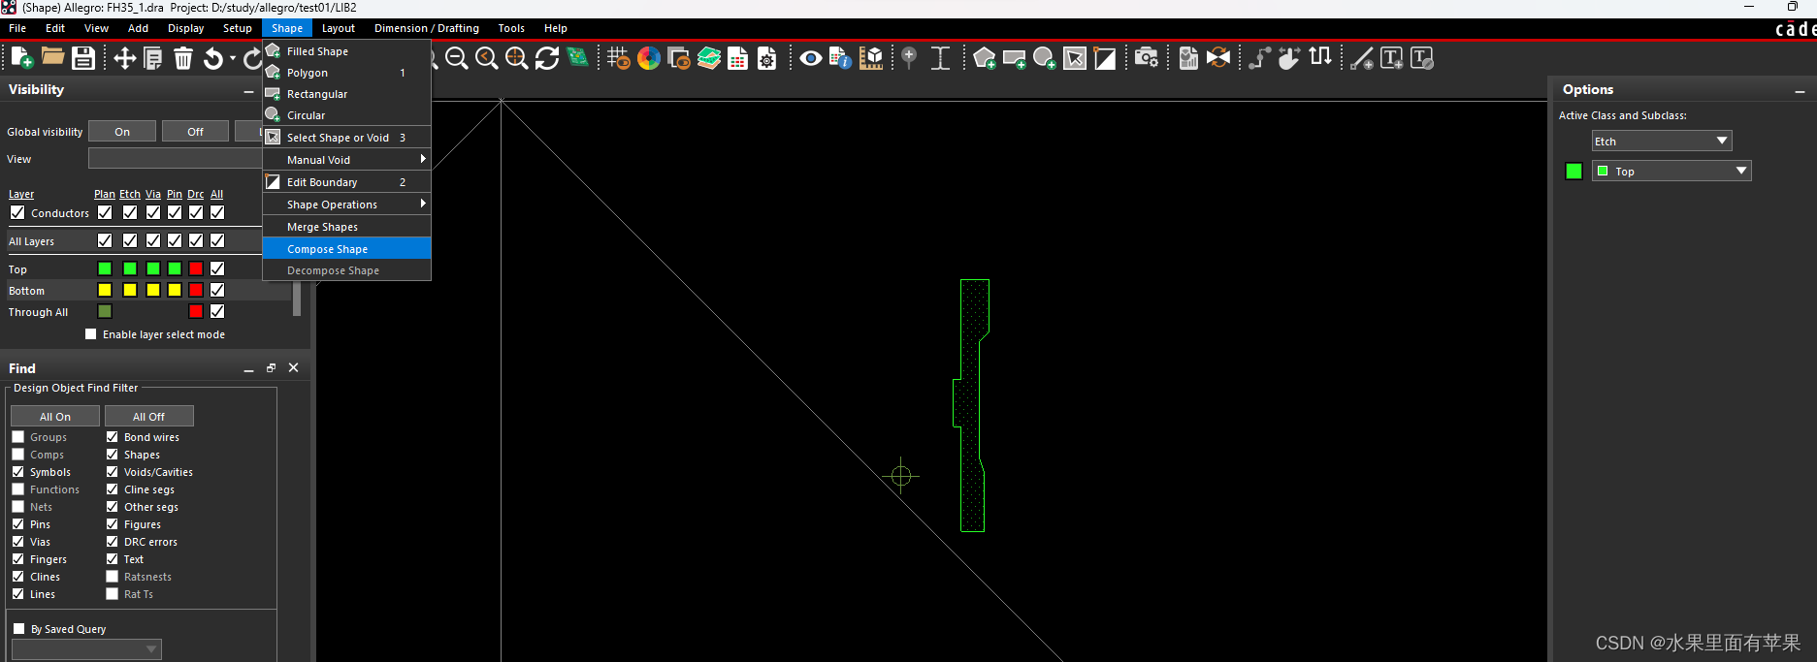Click the Global visibility On button
This screenshot has height=662, width=1817.
(122, 132)
